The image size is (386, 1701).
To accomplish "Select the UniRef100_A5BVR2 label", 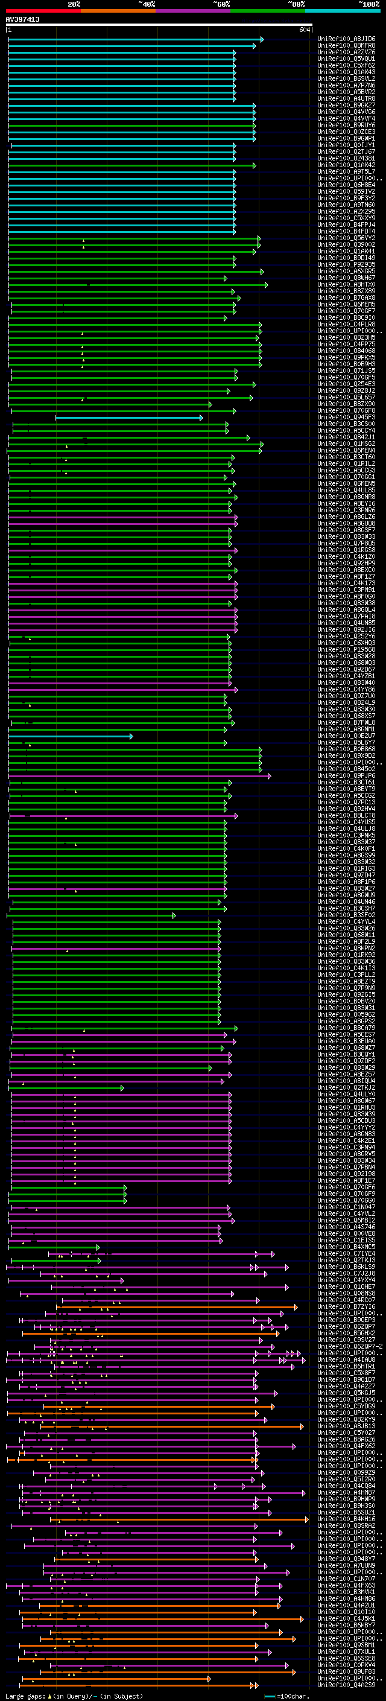I will (346, 92).
